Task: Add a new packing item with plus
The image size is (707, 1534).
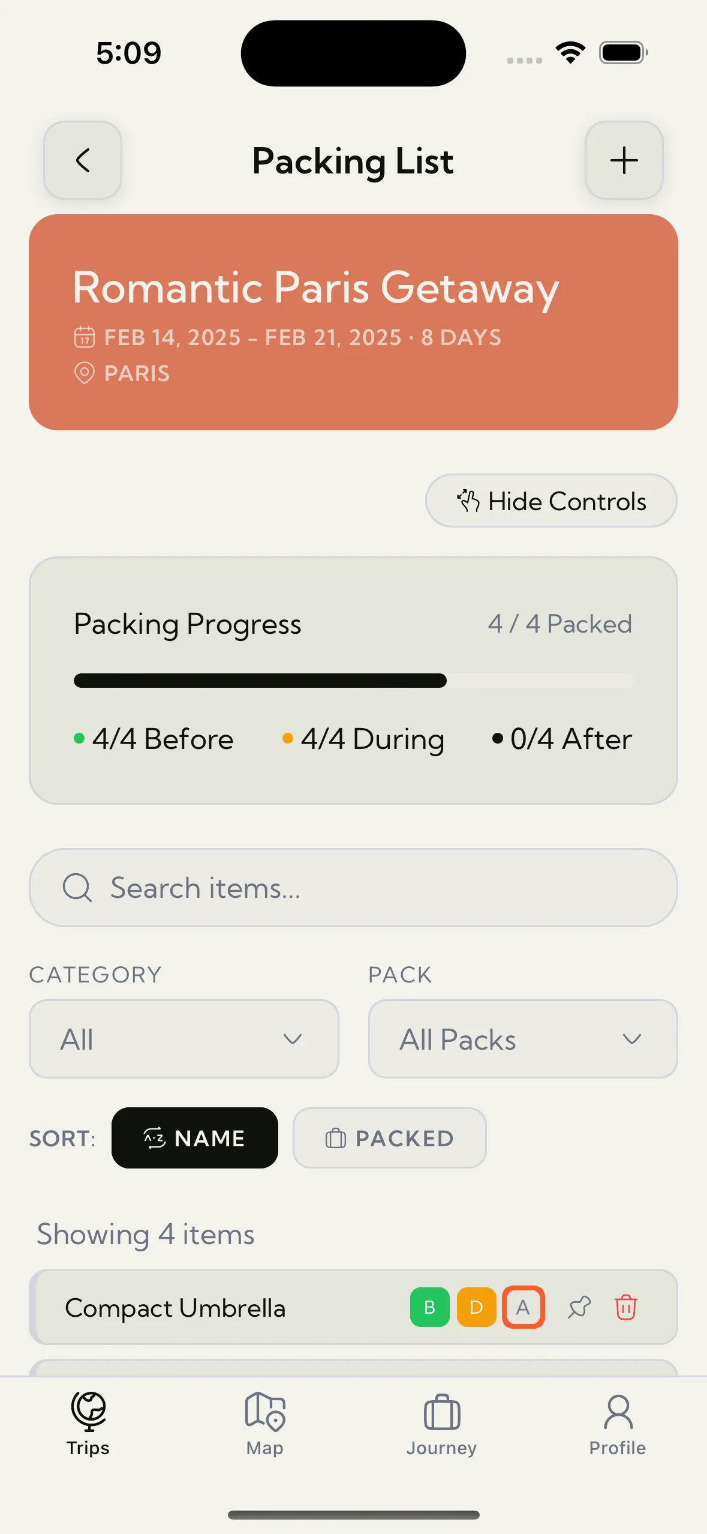Action: [624, 160]
